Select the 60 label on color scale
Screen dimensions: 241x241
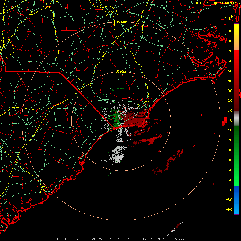[x=230, y=61]
